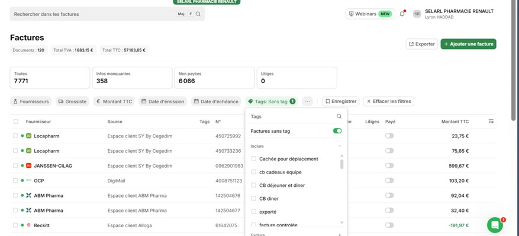The image size is (519, 236).
Task: Show the Infos manquantes tab
Action: [132, 77]
